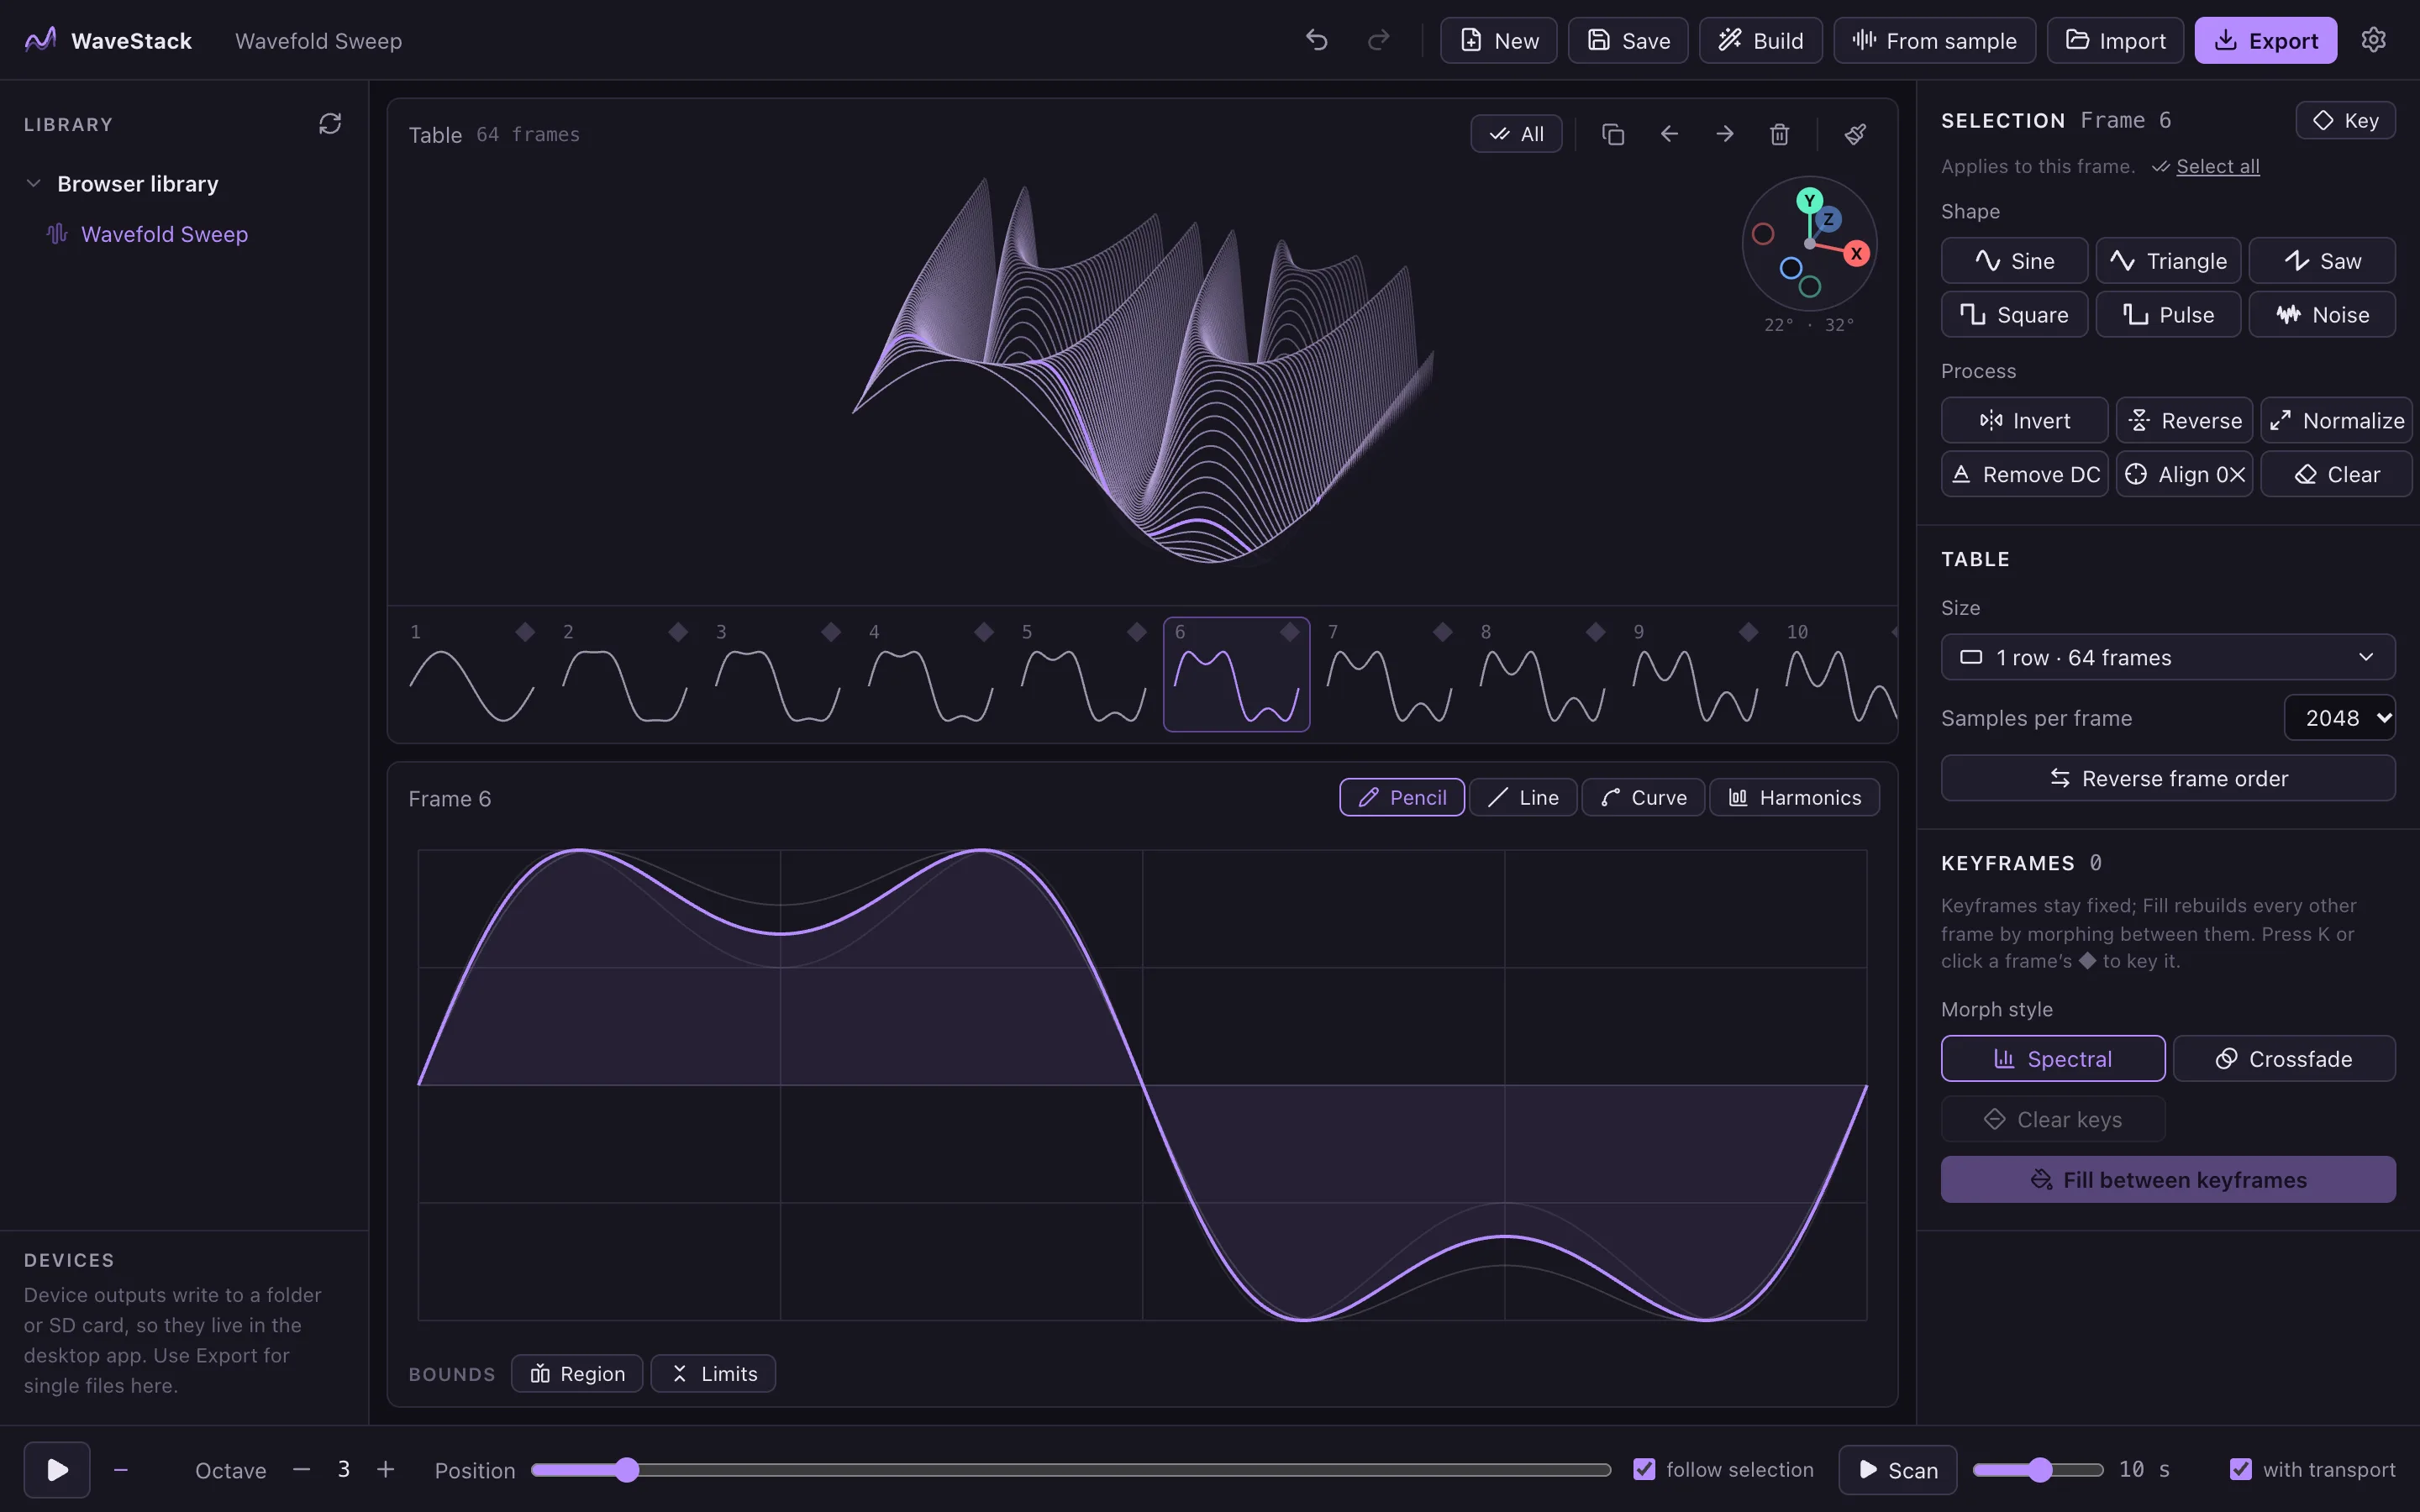Image resolution: width=2420 pixels, height=1512 pixels.
Task: Collapse the Browser library tree
Action: pos(34,184)
